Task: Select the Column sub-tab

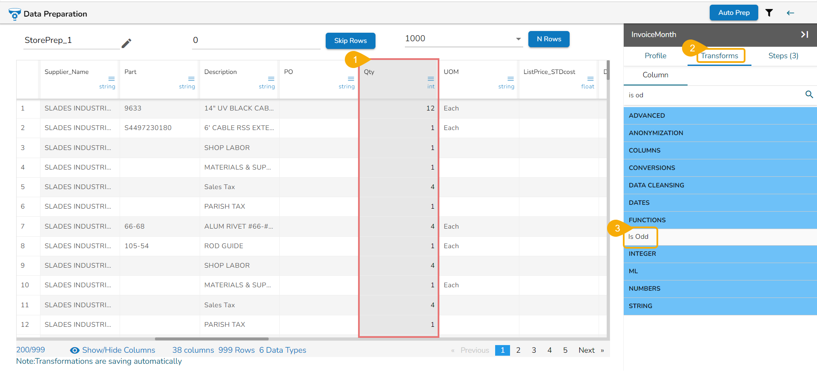Action: point(655,75)
